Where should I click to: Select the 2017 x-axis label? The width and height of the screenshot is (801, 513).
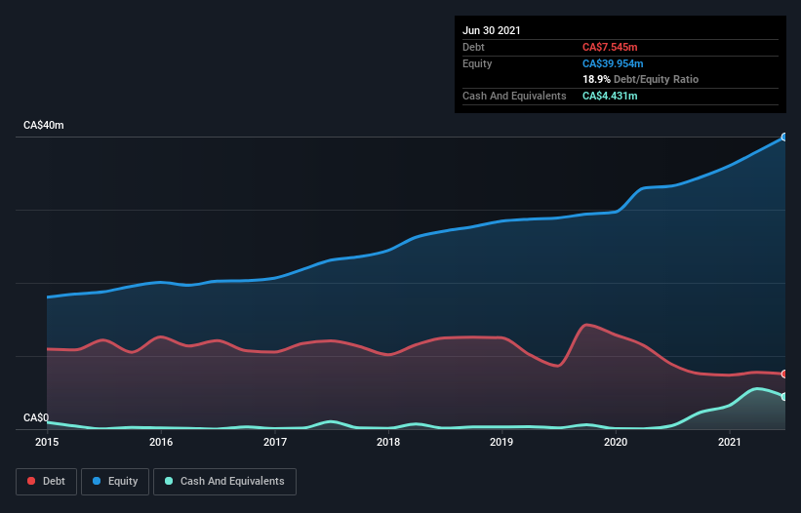point(275,442)
